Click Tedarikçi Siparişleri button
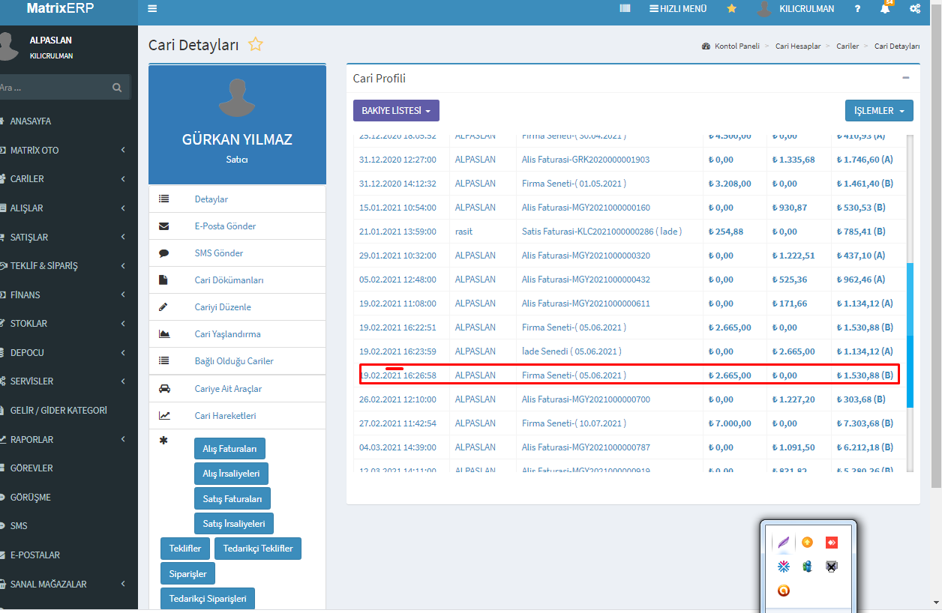 click(208, 599)
